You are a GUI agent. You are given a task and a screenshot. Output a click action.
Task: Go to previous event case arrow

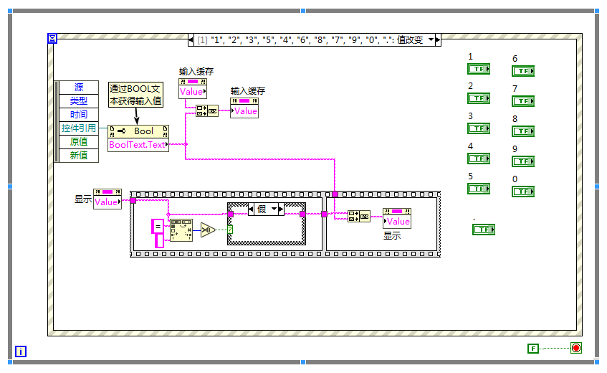[191, 39]
